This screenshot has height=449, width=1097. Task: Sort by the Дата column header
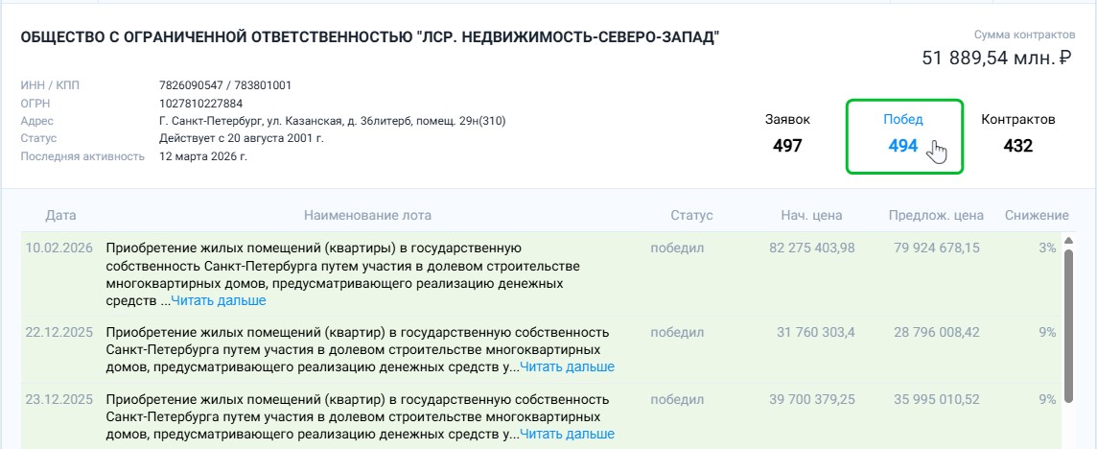point(60,215)
